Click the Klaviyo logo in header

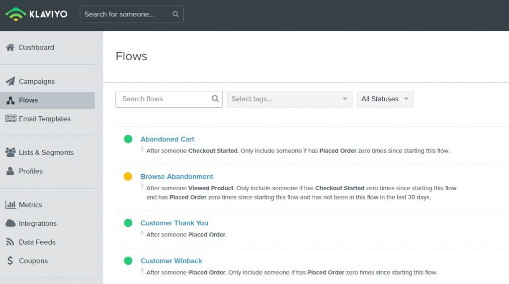coord(36,14)
